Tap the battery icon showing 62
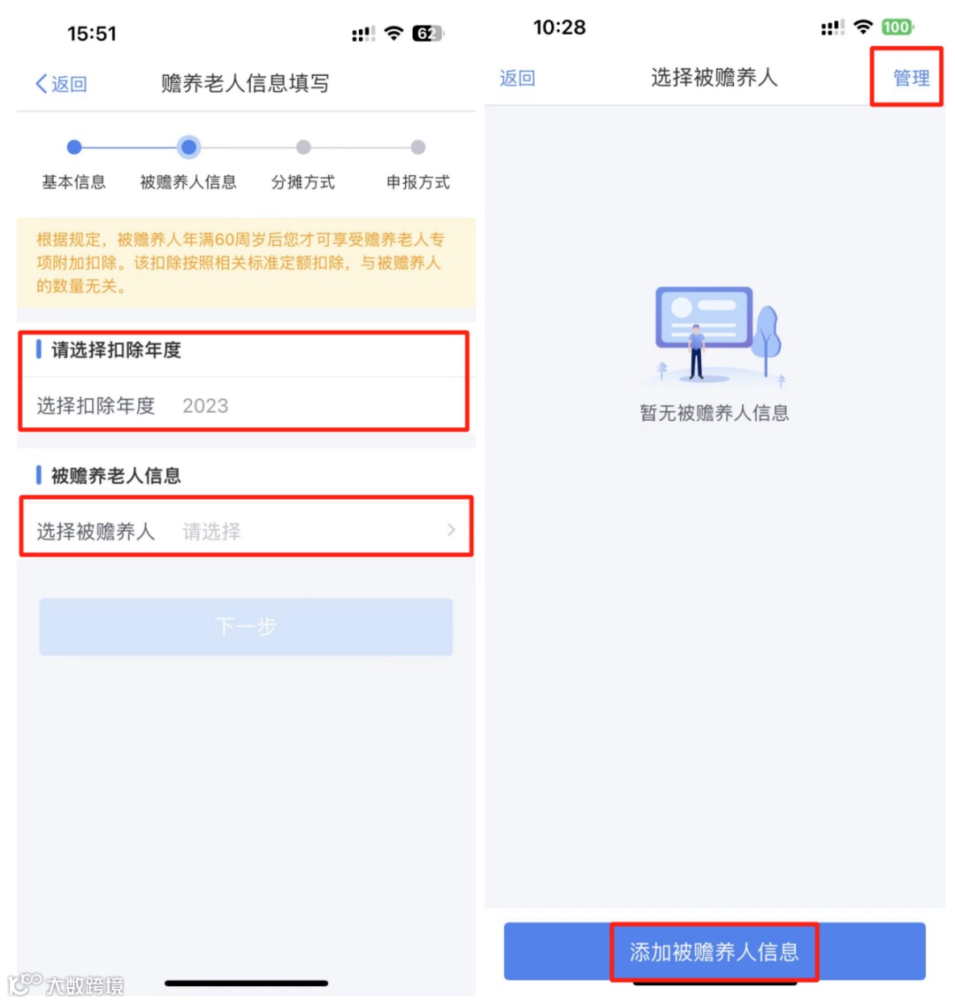 (x=427, y=34)
